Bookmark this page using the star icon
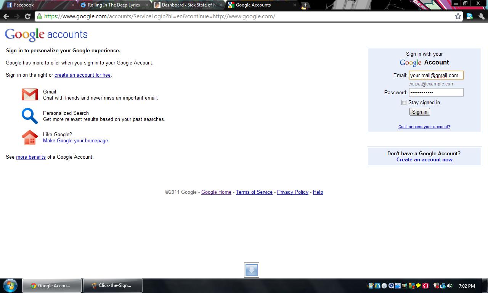 [x=458, y=16]
